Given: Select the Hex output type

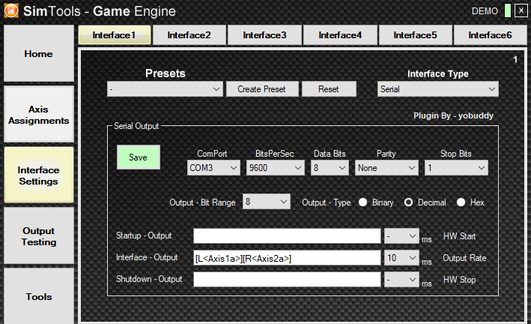Looking at the screenshot, I should click(x=461, y=202).
